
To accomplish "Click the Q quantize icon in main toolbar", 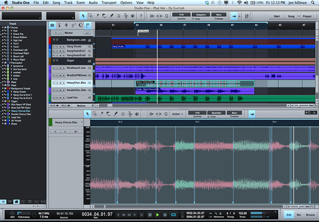I will 167,16.
